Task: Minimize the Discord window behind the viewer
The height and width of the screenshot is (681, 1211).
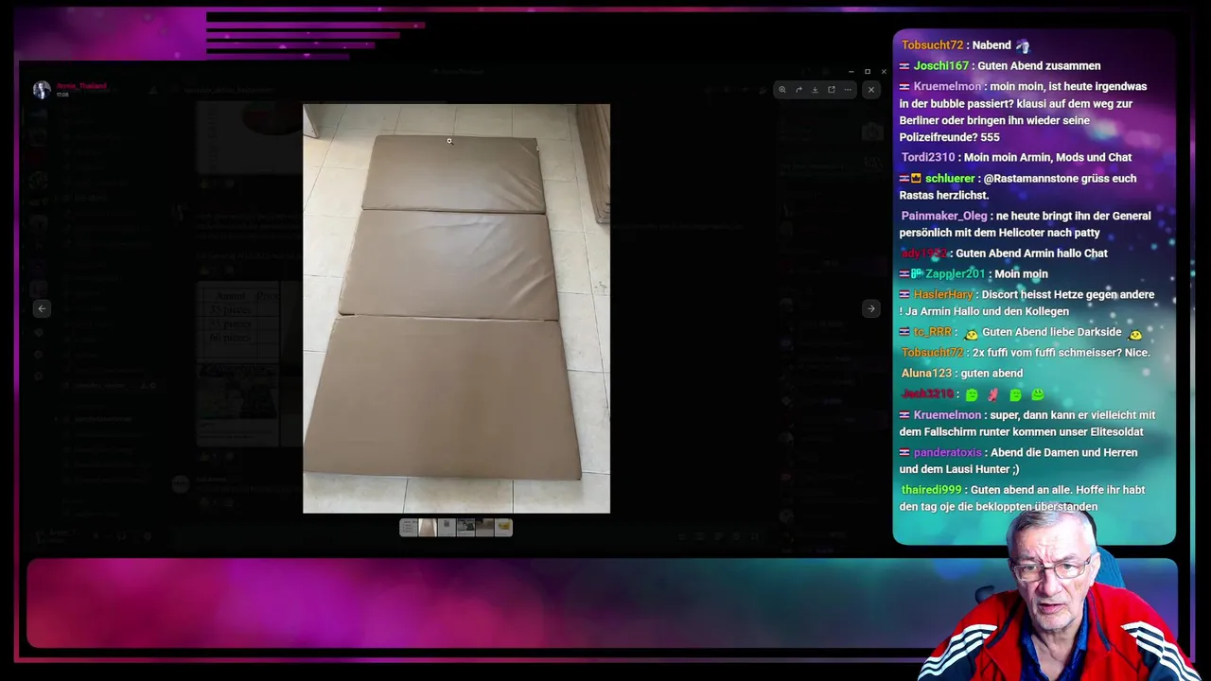Action: [851, 72]
